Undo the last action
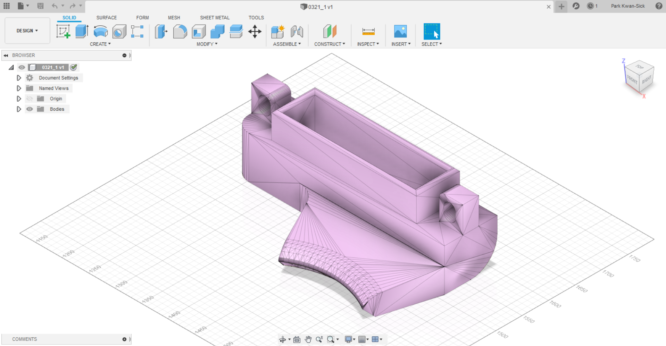The image size is (666, 346). point(55,6)
